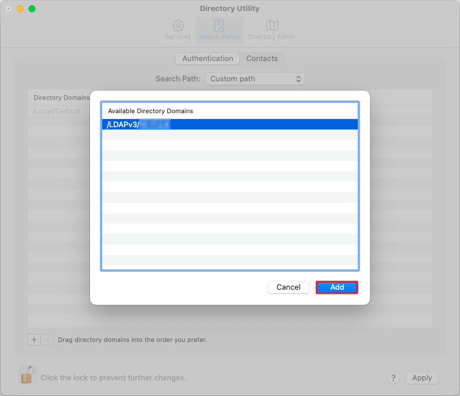This screenshot has height=396, width=460.
Task: Open help with the question mark button
Action: [393, 378]
